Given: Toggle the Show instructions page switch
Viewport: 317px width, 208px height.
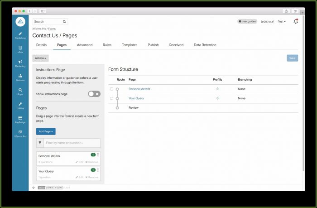Looking at the screenshot, I should coord(94,94).
